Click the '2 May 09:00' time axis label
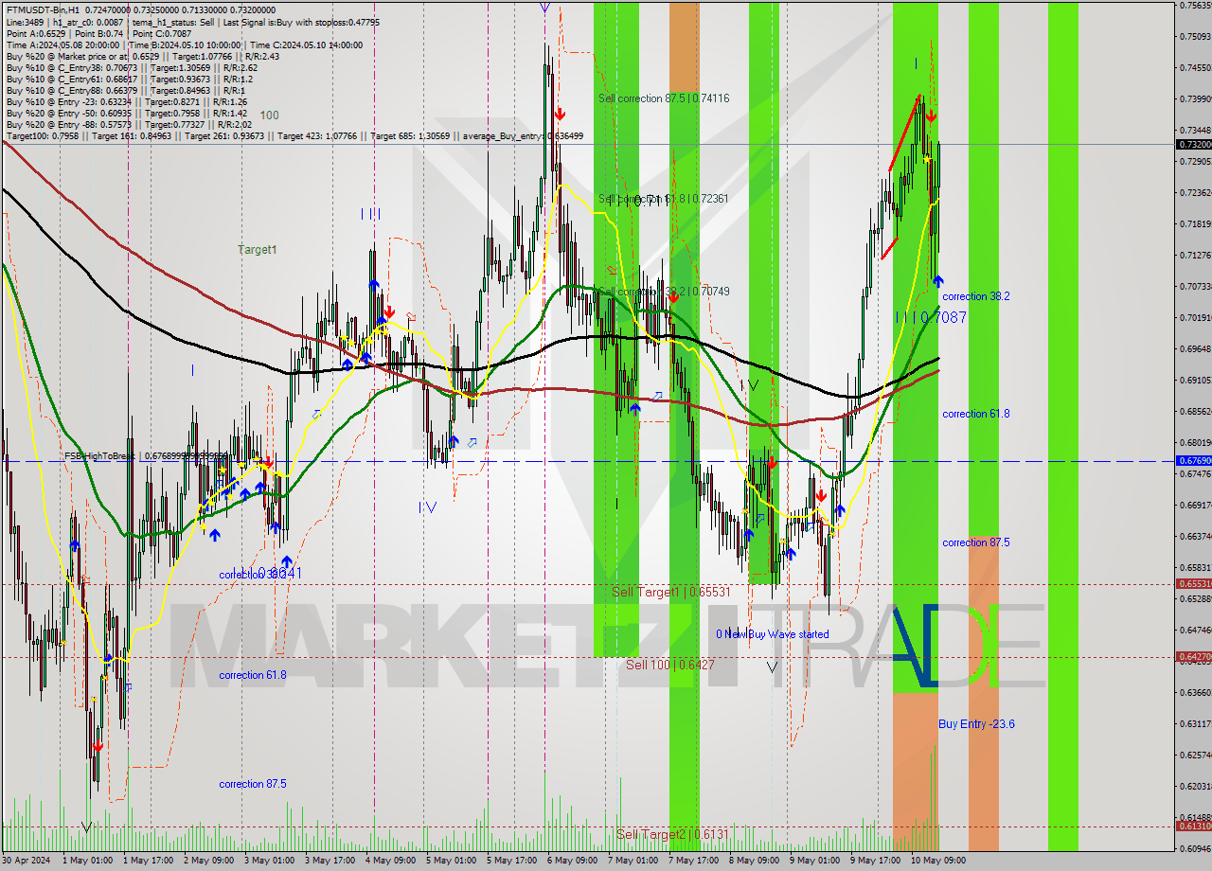This screenshot has width=1212, height=871. [x=208, y=861]
